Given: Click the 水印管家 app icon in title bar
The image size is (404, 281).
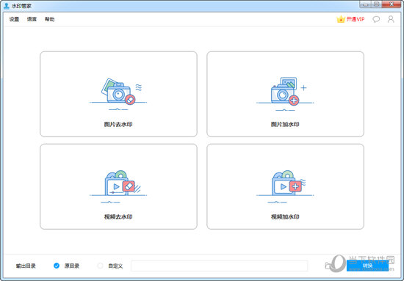Looking at the screenshot, I should pyautogui.click(x=7, y=6).
